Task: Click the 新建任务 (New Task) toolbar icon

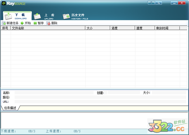Action: point(4,23)
